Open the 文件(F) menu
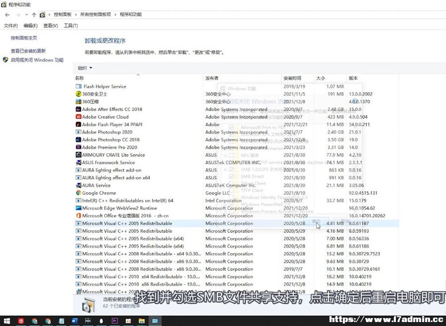 pos(11,26)
